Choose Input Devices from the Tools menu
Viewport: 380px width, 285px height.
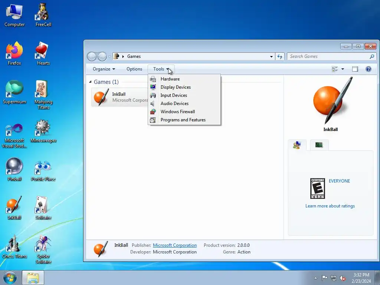tap(184, 95)
